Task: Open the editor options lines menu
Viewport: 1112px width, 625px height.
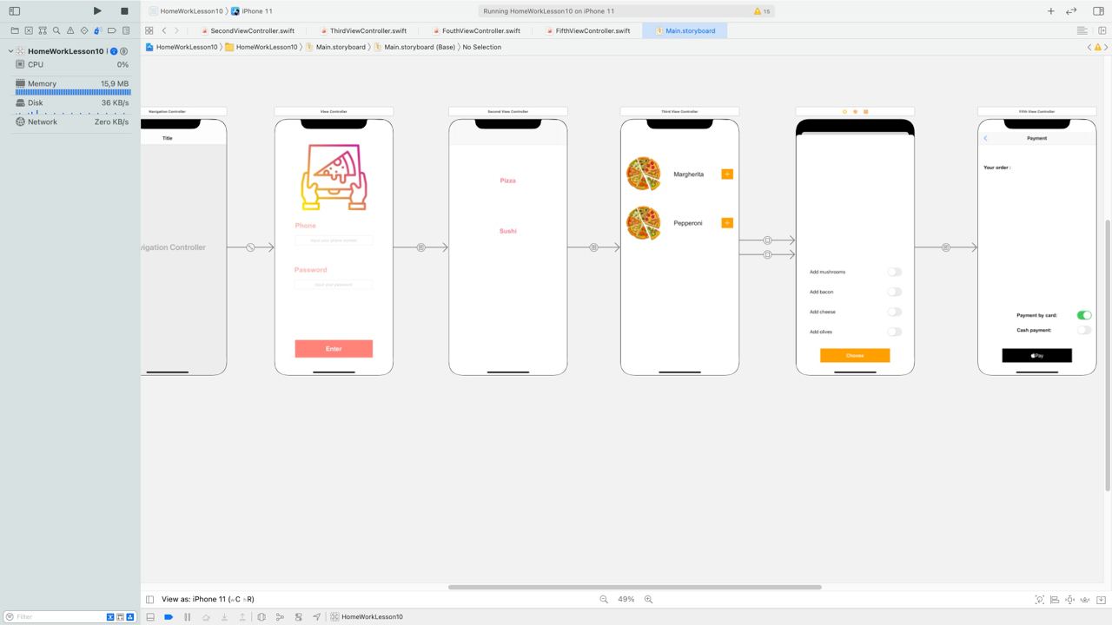Action: tap(1082, 30)
